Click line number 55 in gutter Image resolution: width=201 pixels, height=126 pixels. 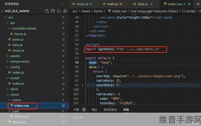coord(77,49)
